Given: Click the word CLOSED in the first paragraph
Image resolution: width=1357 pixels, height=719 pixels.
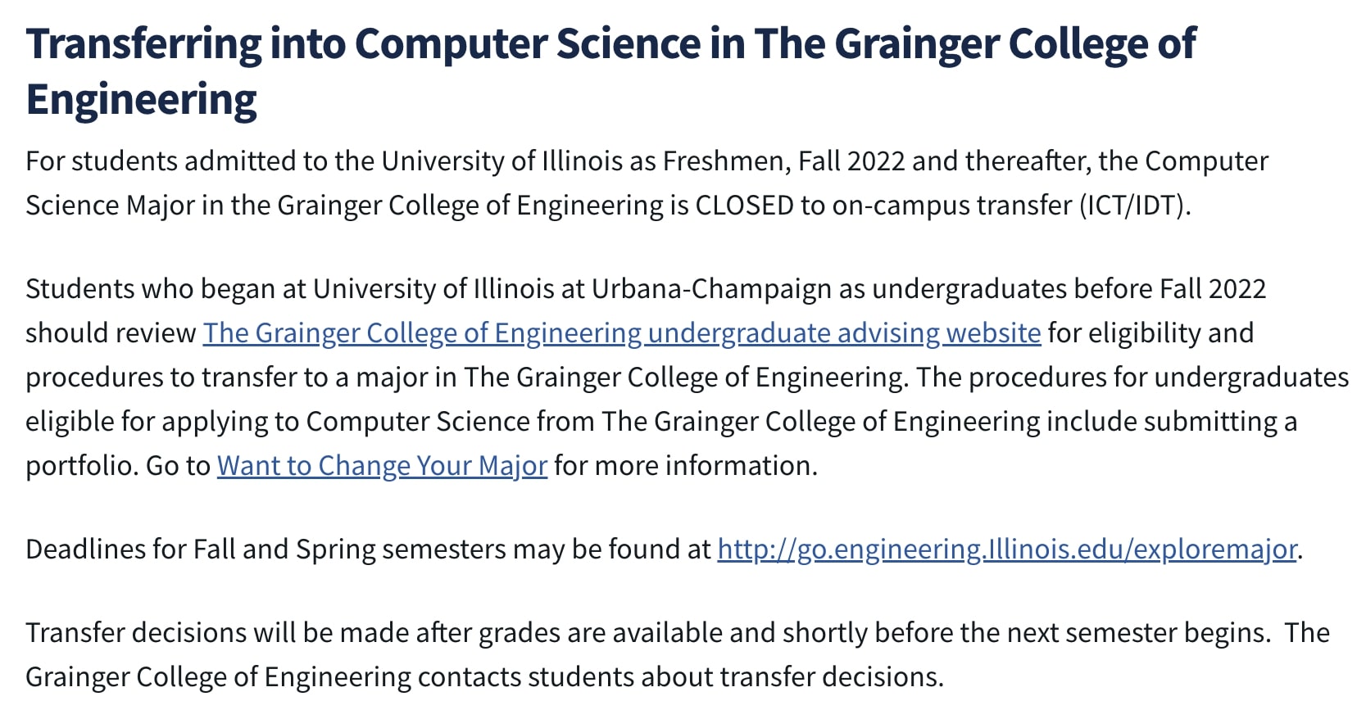Looking at the screenshot, I should pos(745,205).
